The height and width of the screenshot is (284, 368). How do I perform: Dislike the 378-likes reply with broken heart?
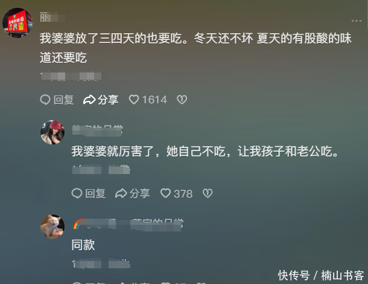tap(208, 193)
